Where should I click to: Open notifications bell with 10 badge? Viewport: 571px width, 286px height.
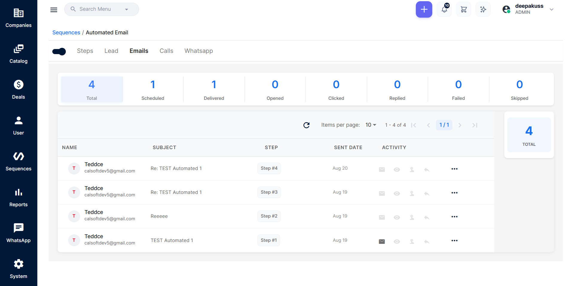[x=445, y=10]
